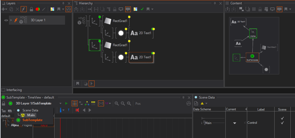This screenshot has width=295, height=138.
Task: Select the SubTemplate node in Content graph
Action: click(x=252, y=57)
